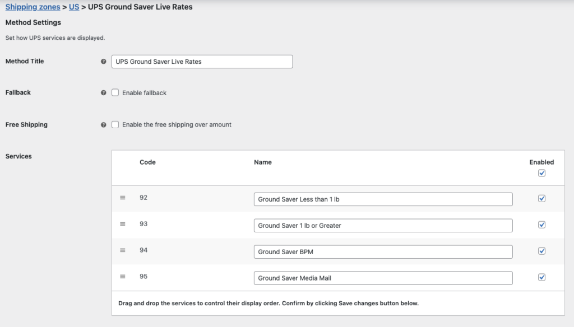Disable the Ground Saver BPM service
Screen dimensions: 574x327
542,251
